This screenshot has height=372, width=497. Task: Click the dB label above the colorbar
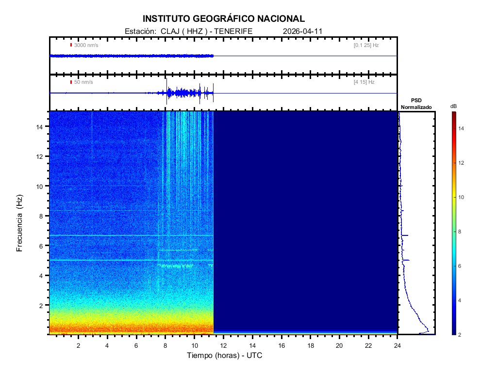tap(453, 106)
